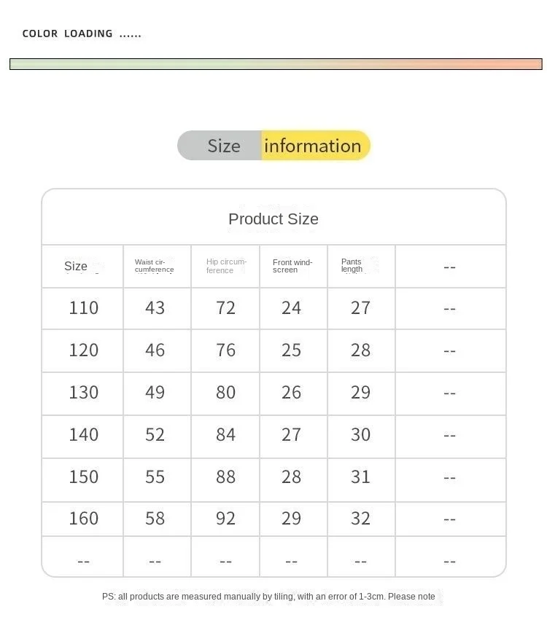Click the 'Pants length' column header
547x644 pixels.
click(x=352, y=265)
